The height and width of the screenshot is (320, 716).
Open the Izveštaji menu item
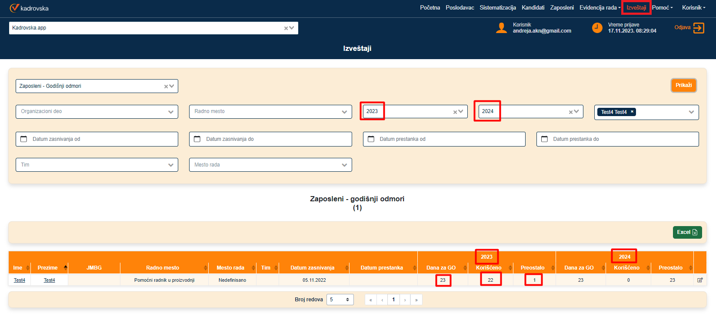(636, 8)
